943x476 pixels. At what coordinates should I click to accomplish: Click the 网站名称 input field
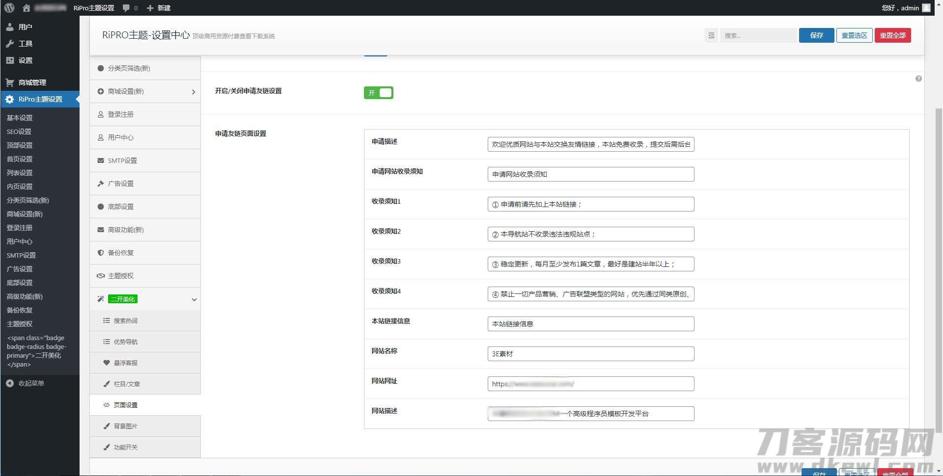click(x=590, y=354)
